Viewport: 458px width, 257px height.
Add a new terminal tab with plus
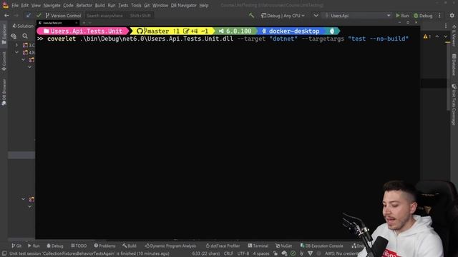click(84, 23)
